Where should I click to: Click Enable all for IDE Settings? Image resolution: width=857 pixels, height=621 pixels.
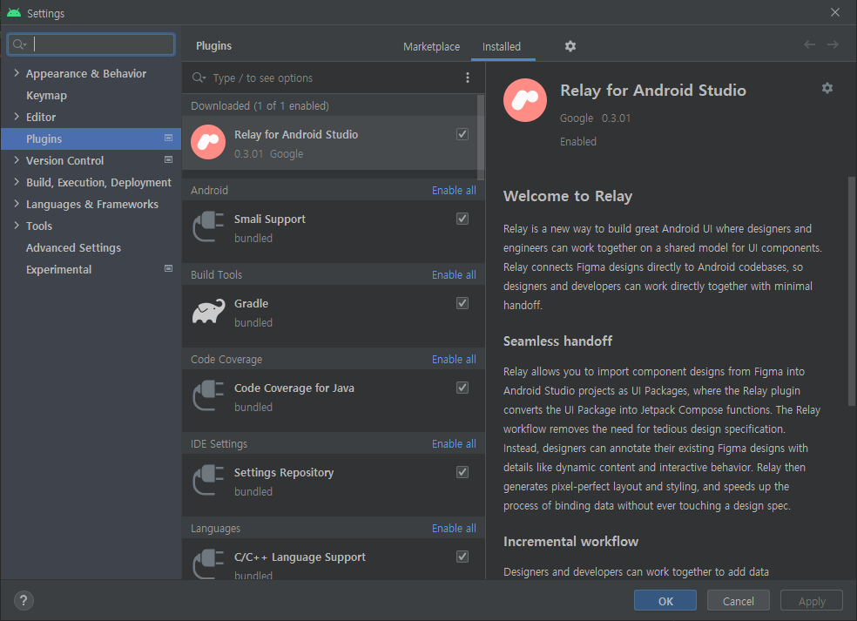[454, 444]
